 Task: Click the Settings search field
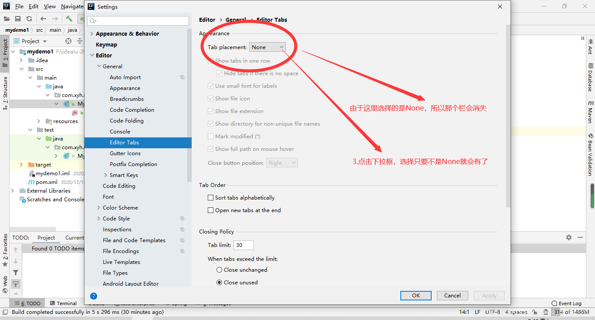click(x=138, y=21)
